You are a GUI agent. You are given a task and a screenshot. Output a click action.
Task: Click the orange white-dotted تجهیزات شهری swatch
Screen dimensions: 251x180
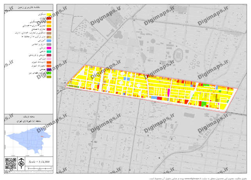[x=49, y=66]
